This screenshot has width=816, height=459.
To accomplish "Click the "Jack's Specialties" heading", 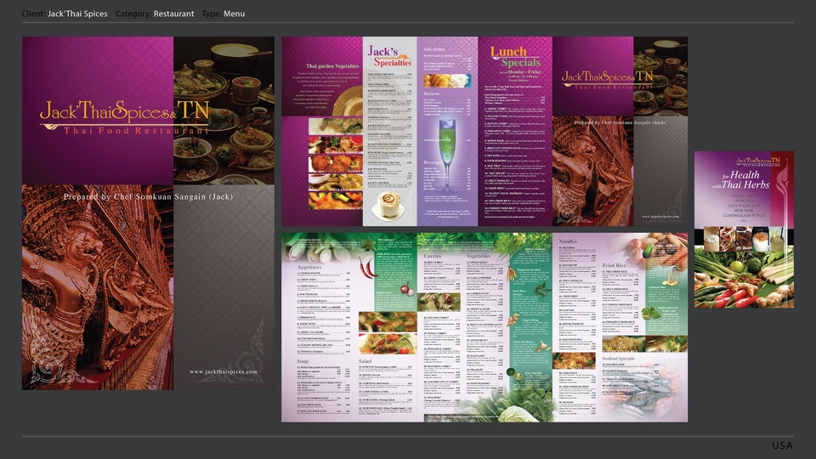I will (389, 56).
